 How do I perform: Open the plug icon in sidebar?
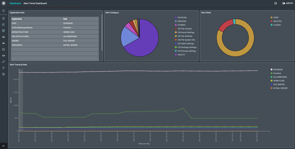(4, 68)
